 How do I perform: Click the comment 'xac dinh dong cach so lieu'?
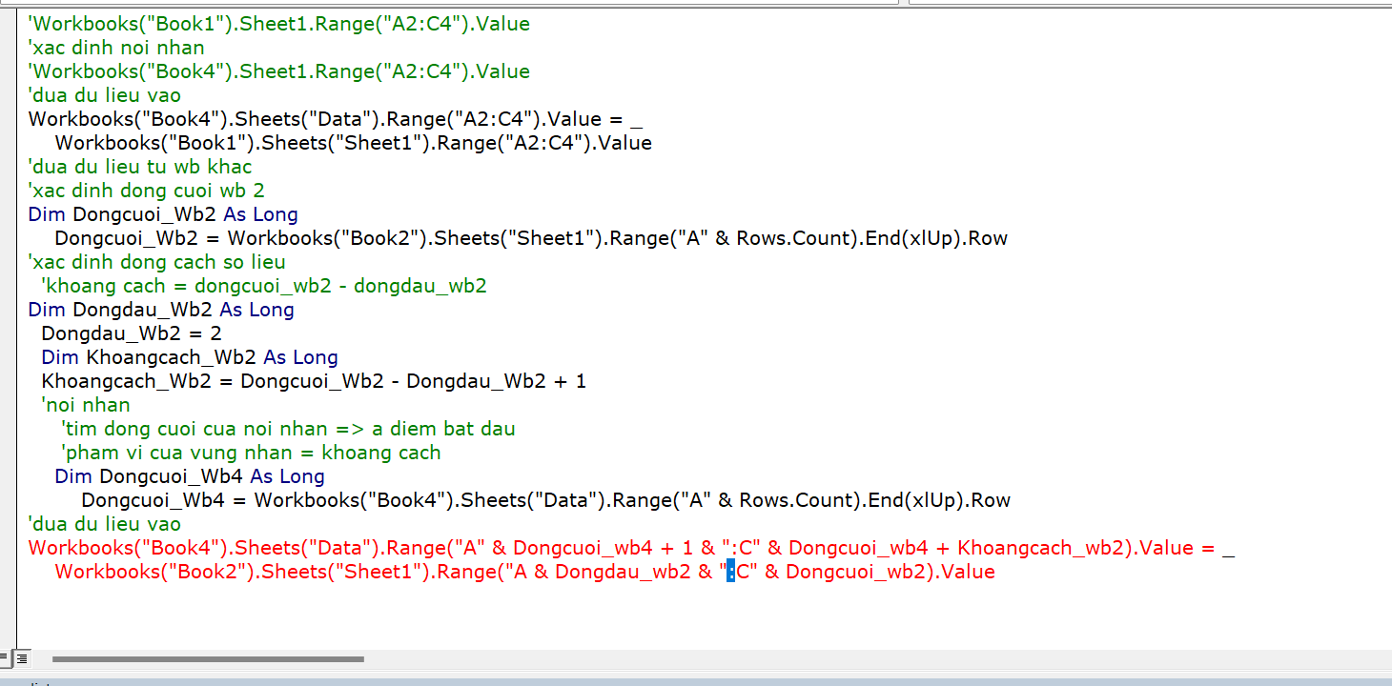(157, 262)
